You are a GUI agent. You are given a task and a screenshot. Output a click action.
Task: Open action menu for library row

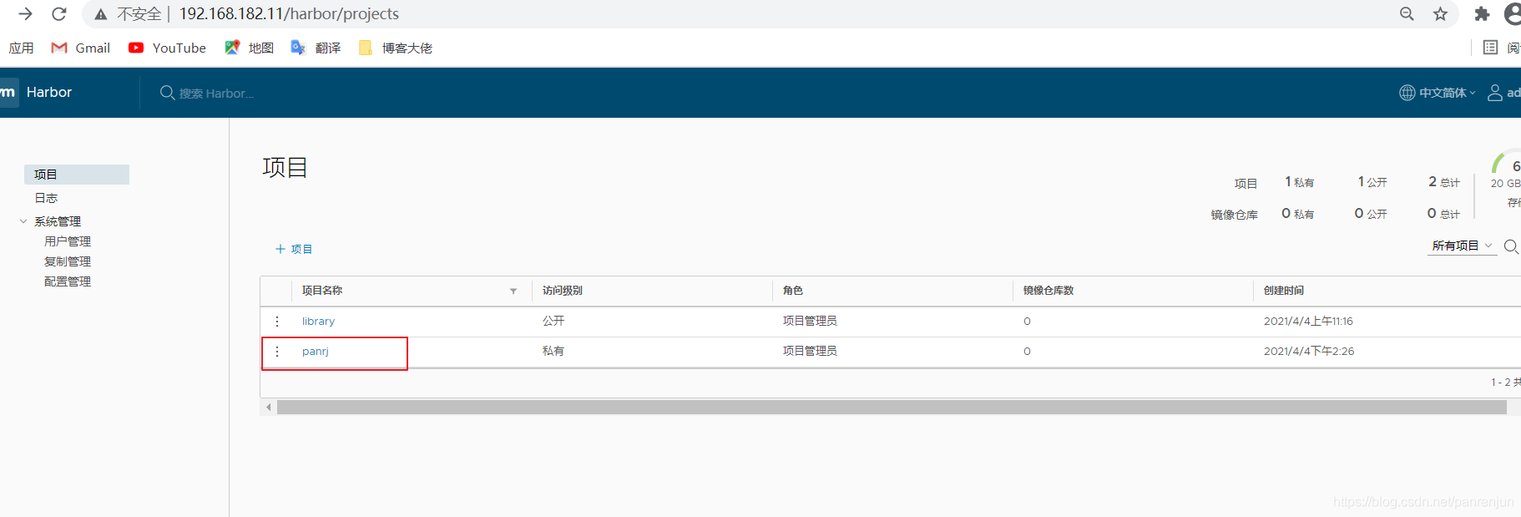click(277, 321)
